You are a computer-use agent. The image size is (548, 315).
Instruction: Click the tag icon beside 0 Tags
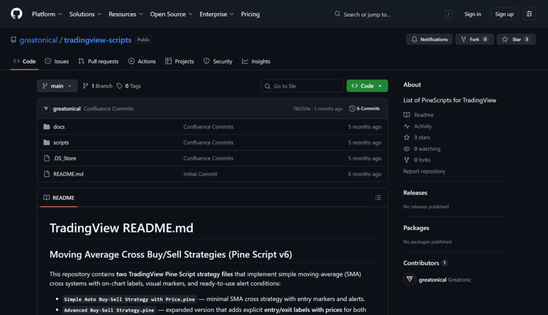click(x=119, y=86)
